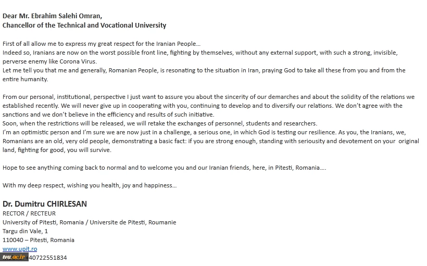Click the postal line 110040 – Pitesti, Romania
Screen dimensions: 427x266
tap(39, 240)
